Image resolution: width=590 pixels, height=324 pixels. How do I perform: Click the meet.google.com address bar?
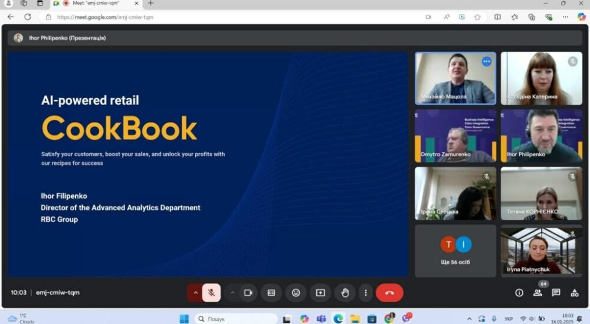236,17
